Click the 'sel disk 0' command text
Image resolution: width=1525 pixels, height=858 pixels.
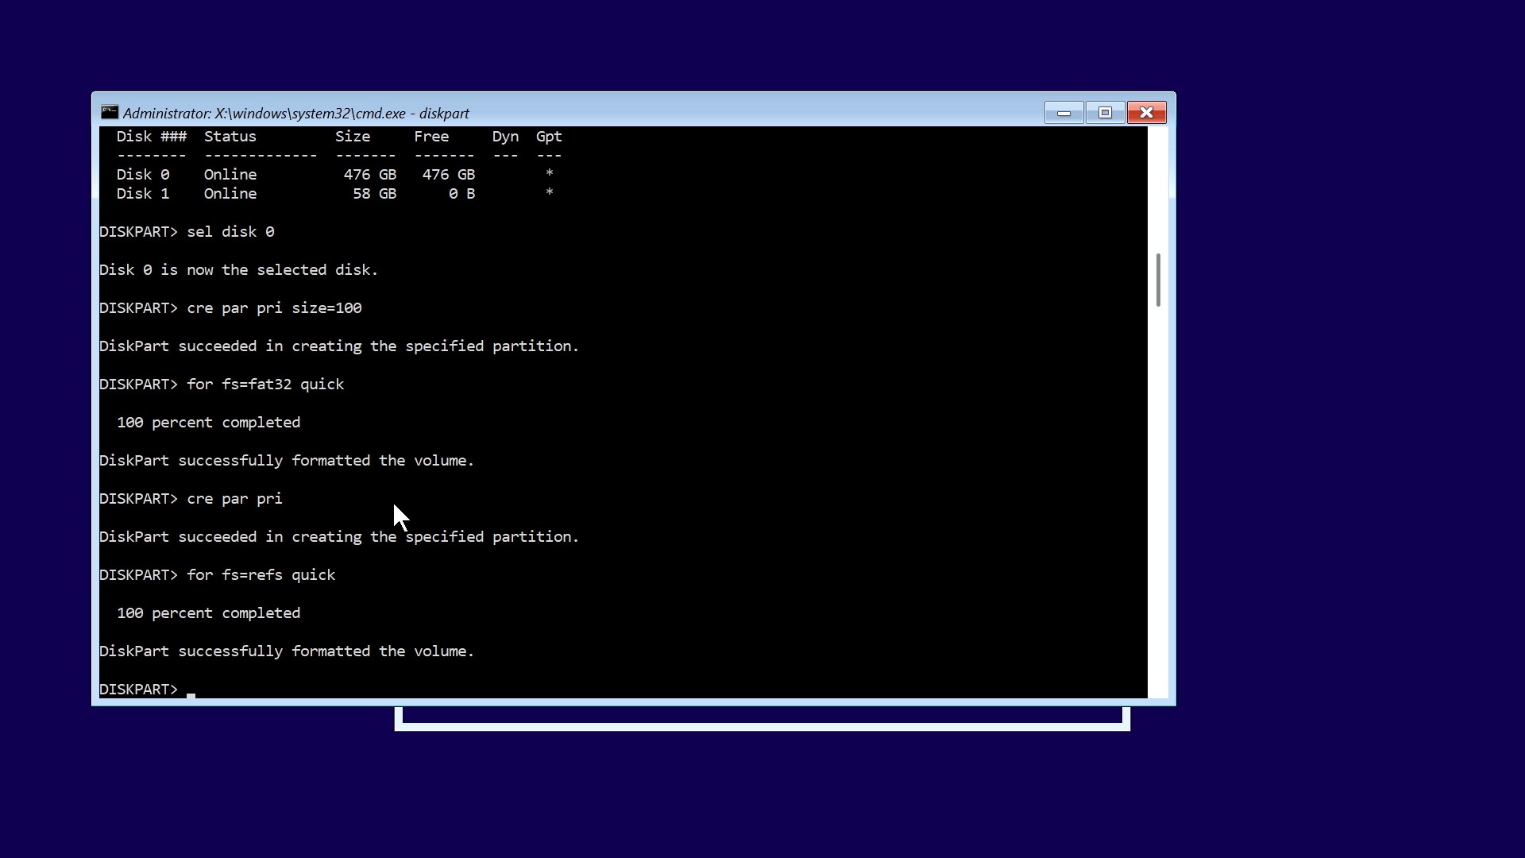click(230, 232)
